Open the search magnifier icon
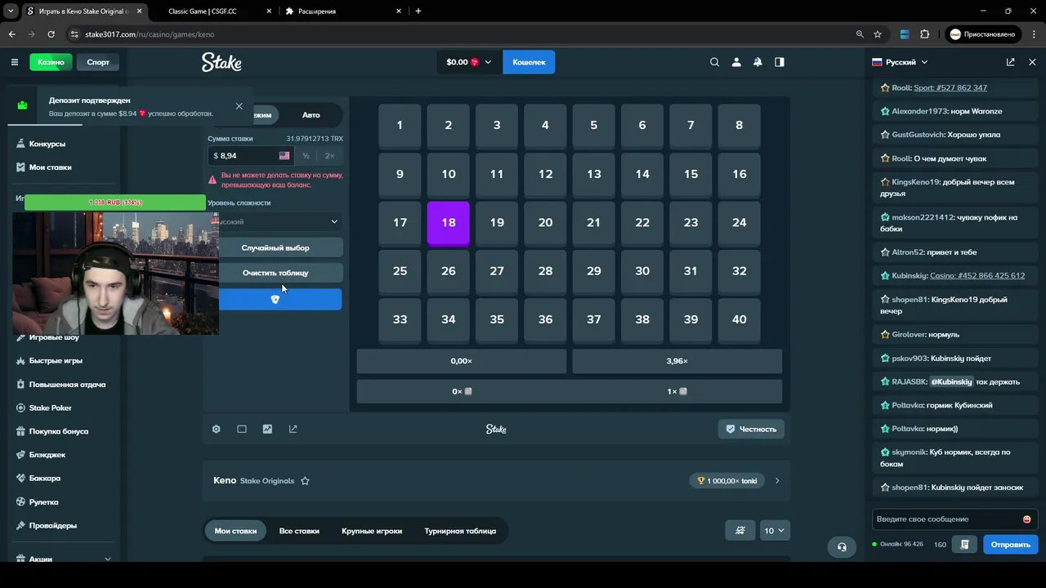The image size is (1046, 588). (714, 62)
